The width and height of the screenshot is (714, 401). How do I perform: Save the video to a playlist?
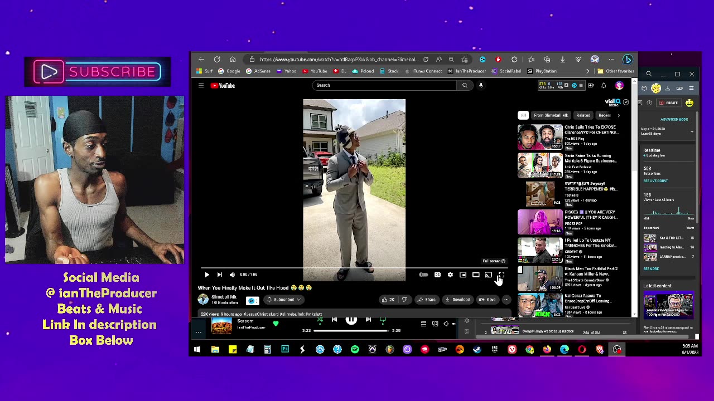click(487, 300)
